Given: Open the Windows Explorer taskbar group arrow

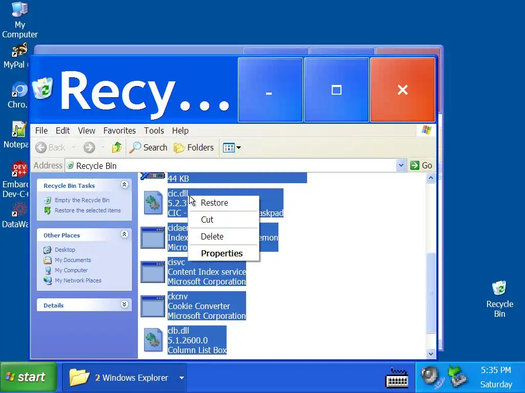Looking at the screenshot, I should tap(181, 378).
